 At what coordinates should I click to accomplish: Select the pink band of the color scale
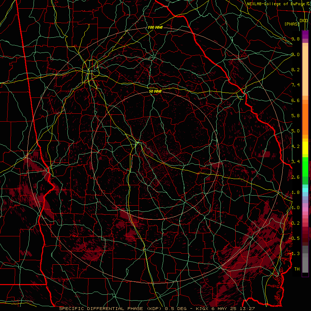[x=305, y=209]
